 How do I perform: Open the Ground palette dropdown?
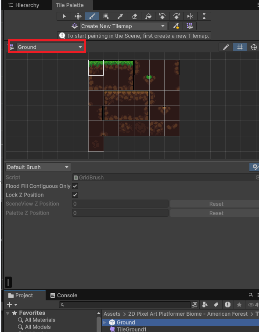click(50, 47)
